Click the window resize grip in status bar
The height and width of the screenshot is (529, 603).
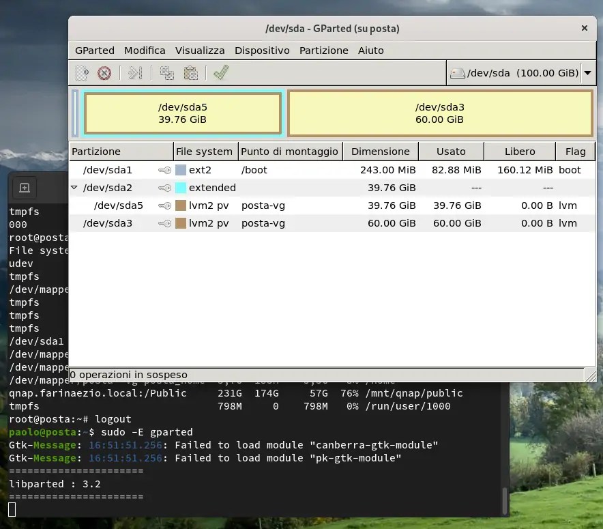[x=590, y=375]
